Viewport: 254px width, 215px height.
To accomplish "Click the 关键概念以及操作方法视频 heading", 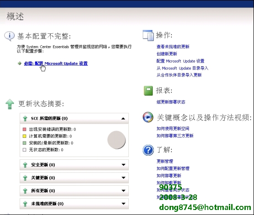I will (204, 117).
